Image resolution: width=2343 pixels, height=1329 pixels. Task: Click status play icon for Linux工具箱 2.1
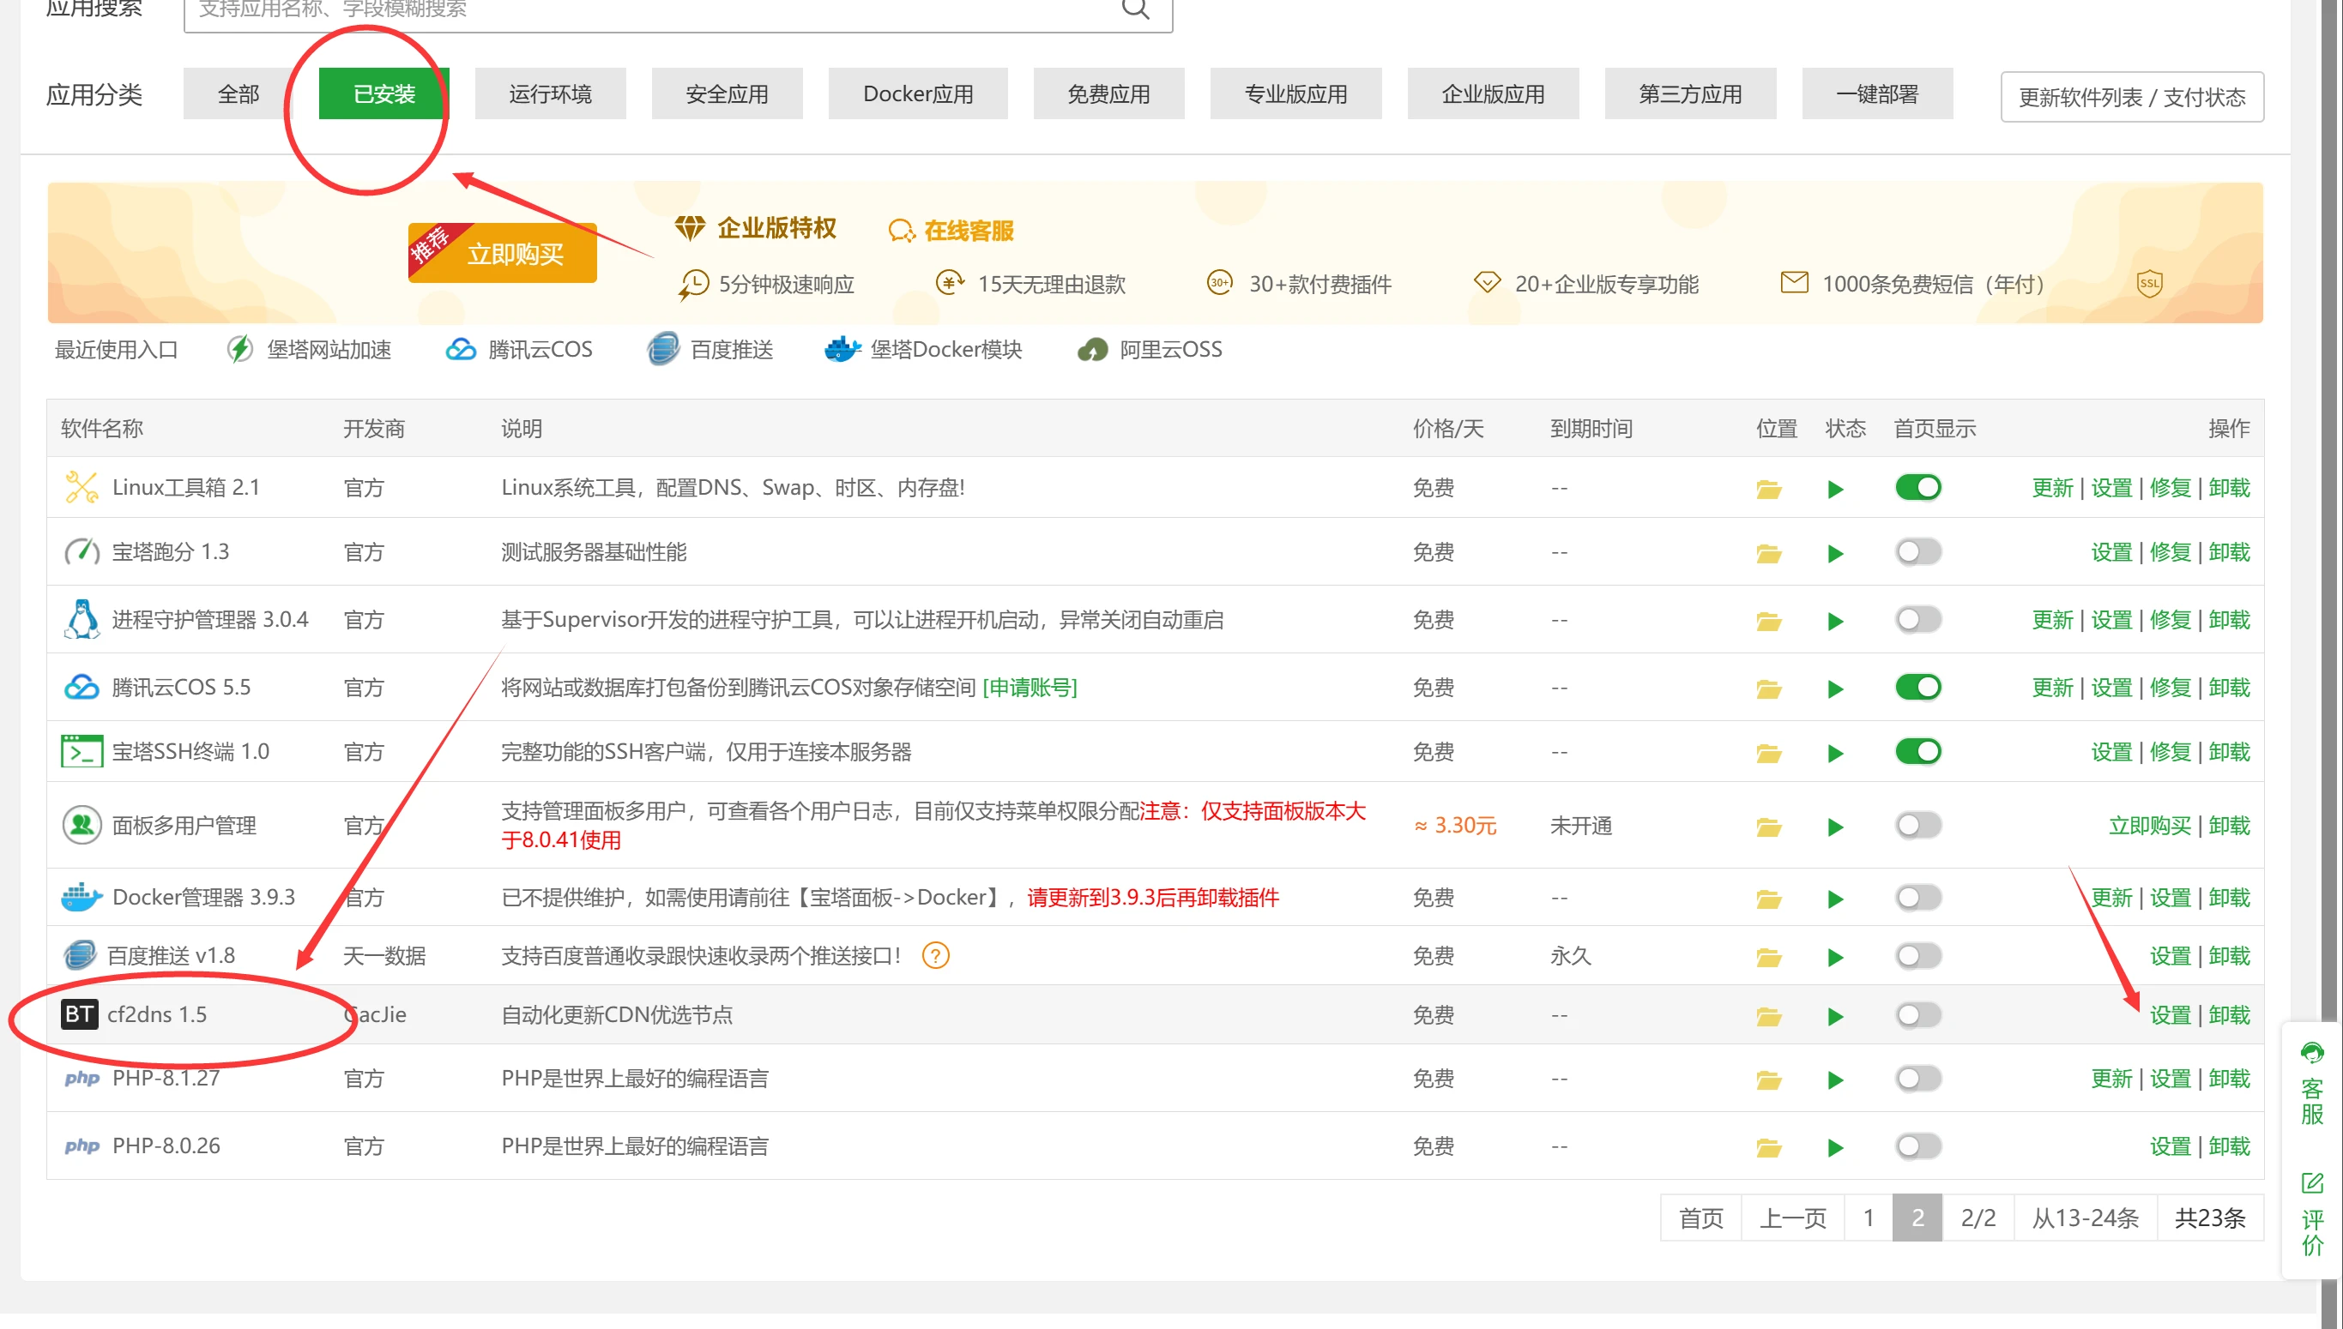1835,490
